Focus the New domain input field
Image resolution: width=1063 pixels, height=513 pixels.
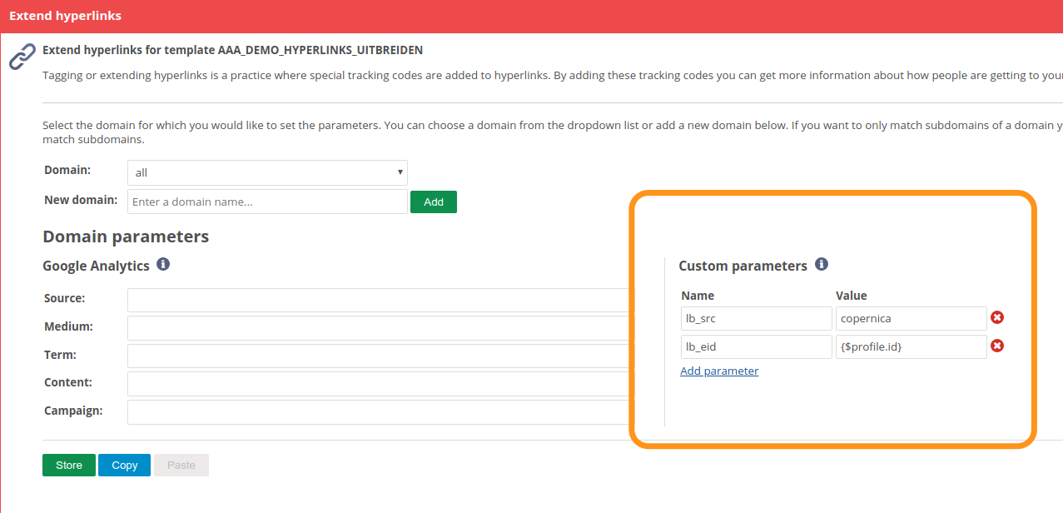coord(267,202)
